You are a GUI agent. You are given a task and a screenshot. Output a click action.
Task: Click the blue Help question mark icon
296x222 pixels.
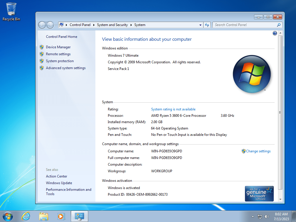tap(275, 34)
